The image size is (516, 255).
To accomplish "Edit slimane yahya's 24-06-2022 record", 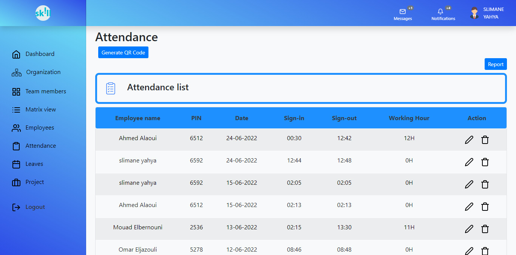I will pos(469,162).
